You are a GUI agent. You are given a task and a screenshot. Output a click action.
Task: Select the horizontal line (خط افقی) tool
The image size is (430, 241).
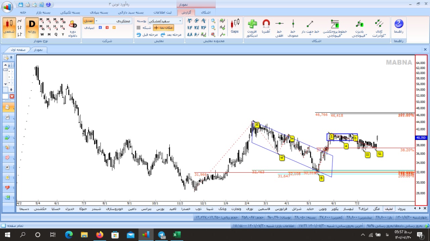point(279,28)
